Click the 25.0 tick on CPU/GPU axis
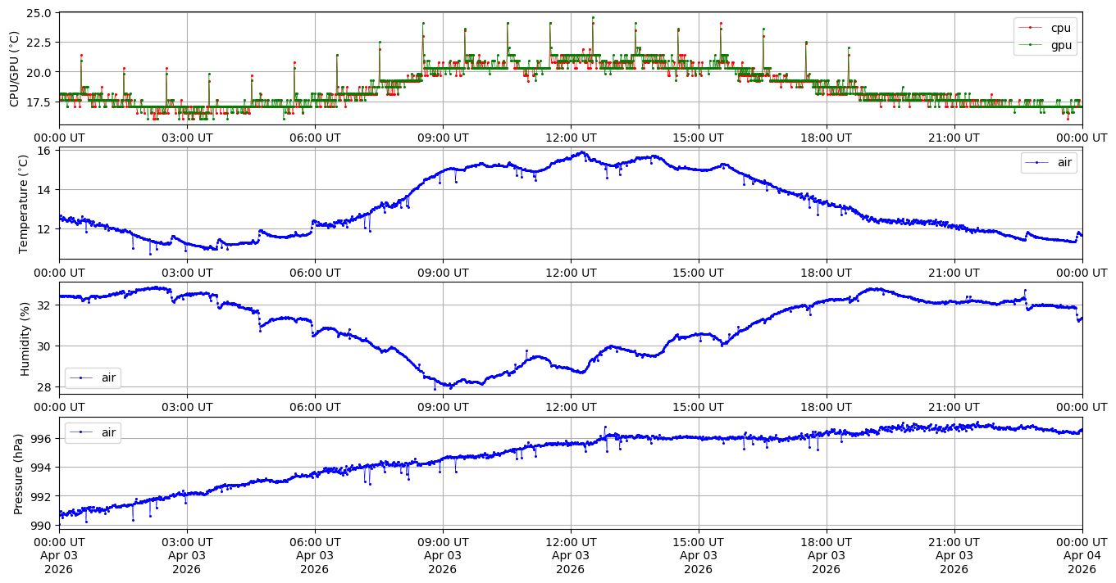The width and height of the screenshot is (1116, 583). point(39,14)
